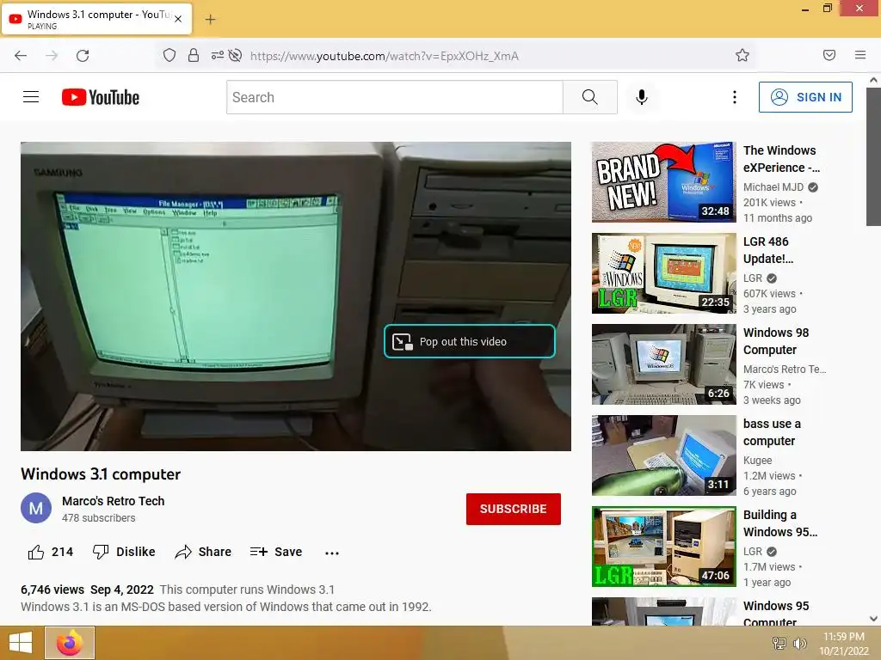Open Windows 98 Computer thumbnail
Viewport: 881px width, 660px height.
(663, 364)
